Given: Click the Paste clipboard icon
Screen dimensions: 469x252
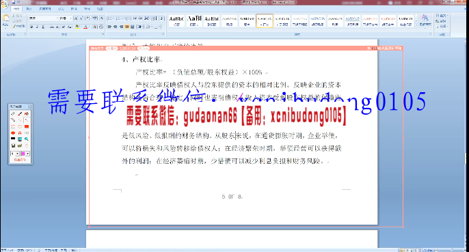Looking at the screenshot, I should (x=5, y=18).
